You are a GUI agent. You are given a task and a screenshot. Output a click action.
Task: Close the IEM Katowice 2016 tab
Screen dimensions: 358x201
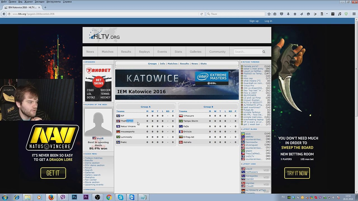(39, 7)
